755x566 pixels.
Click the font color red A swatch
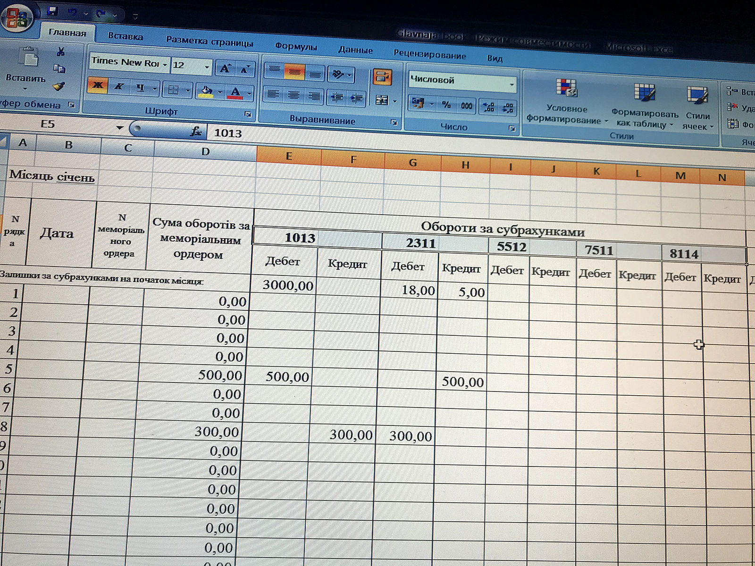click(x=235, y=92)
